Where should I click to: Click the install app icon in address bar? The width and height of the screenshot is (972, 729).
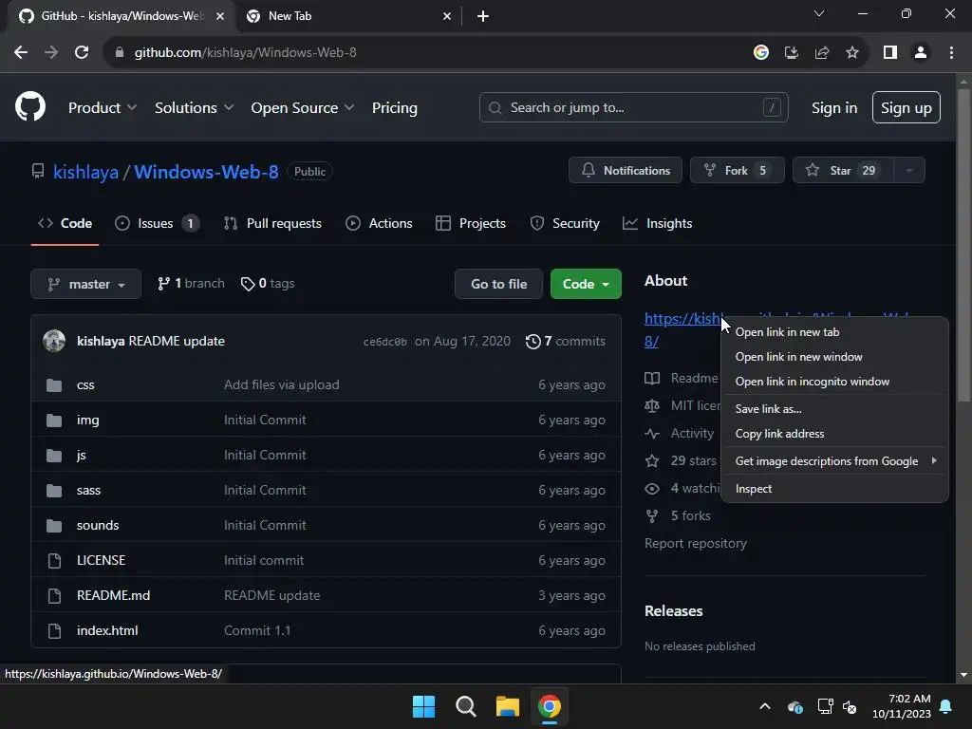coord(792,53)
